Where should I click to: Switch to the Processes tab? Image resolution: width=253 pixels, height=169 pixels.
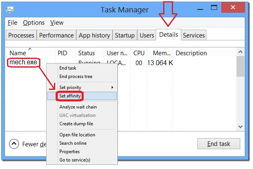click(21, 35)
